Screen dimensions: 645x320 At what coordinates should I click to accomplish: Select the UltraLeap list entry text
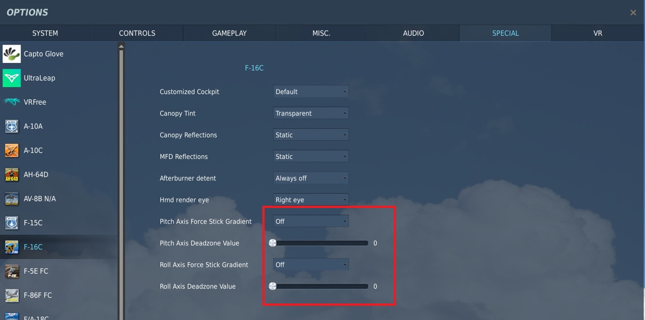pos(39,78)
